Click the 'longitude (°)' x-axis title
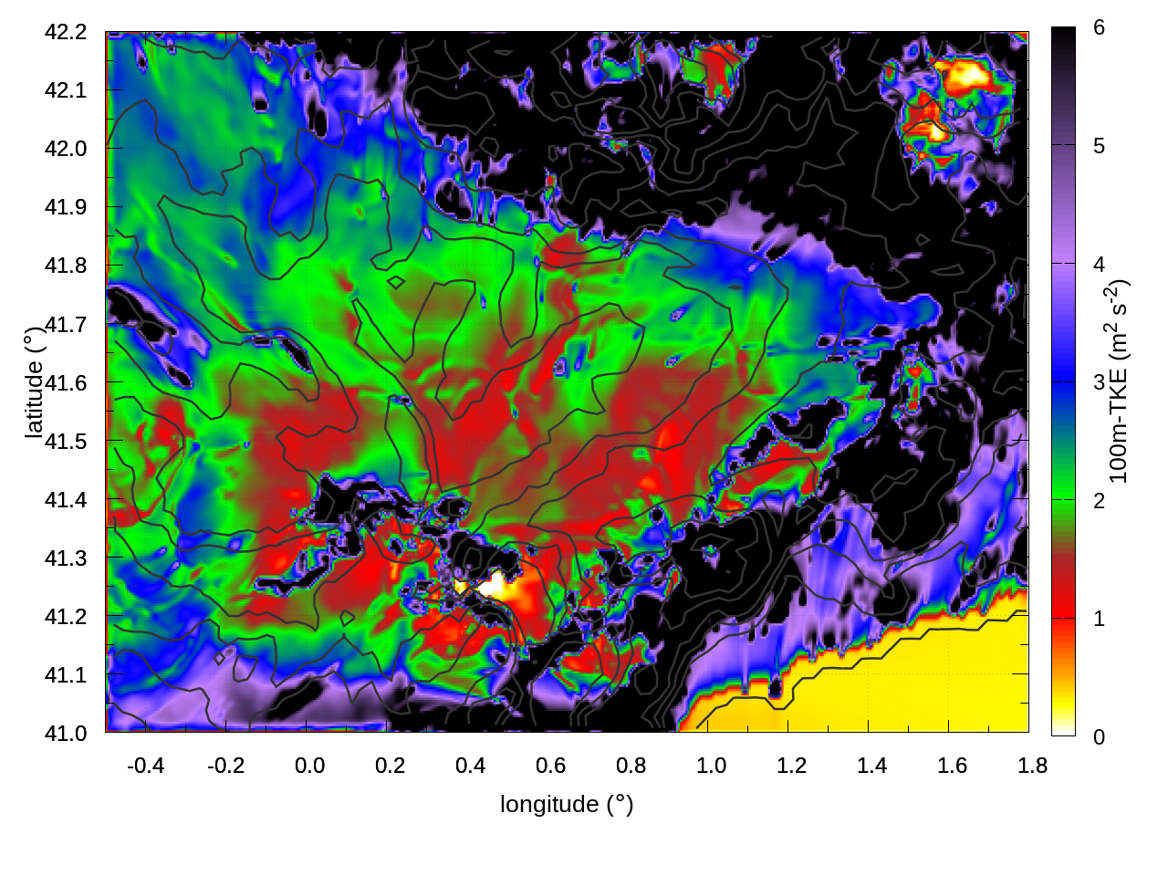Screen dimensions: 1168x876 coord(566,804)
